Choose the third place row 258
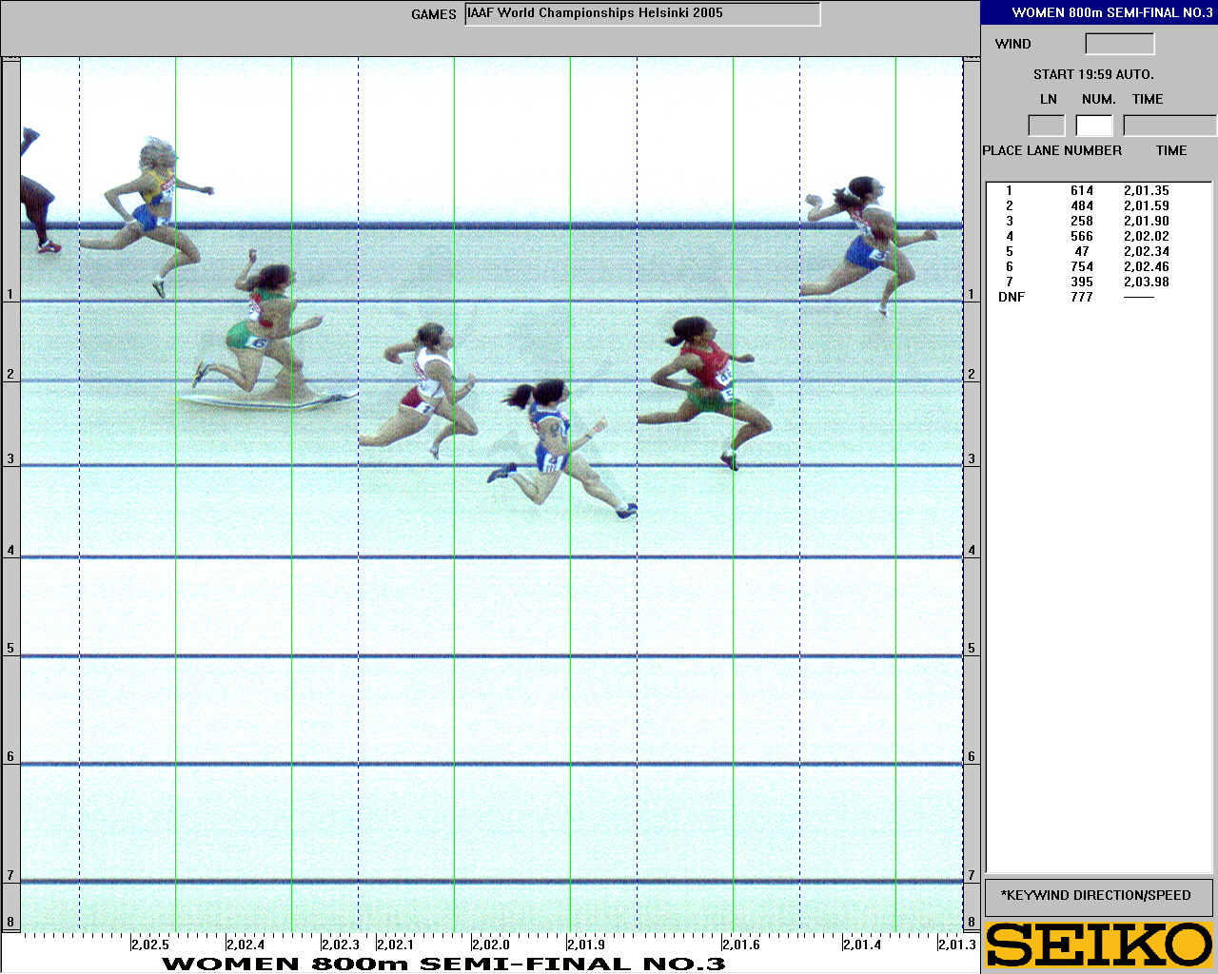Screen dimensions: 1218x974 (x=1082, y=222)
